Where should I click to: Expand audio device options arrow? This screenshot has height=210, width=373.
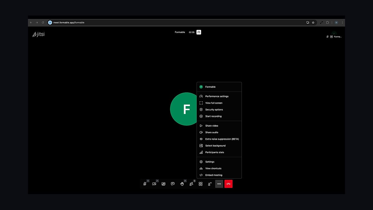[x=148, y=181]
